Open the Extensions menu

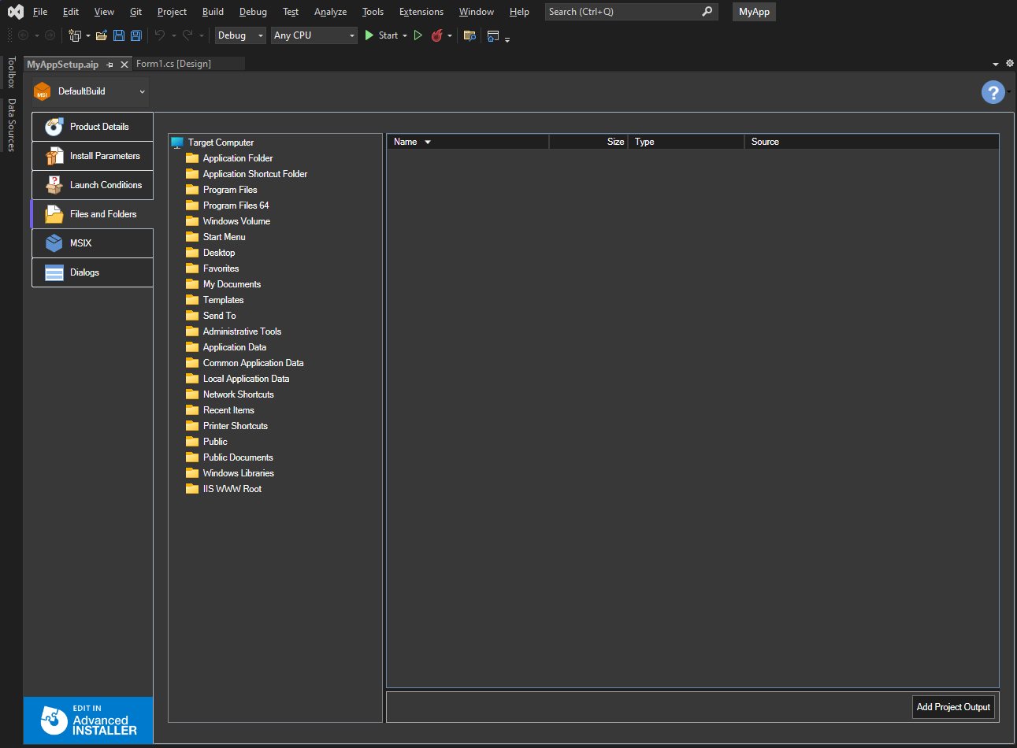(x=421, y=12)
